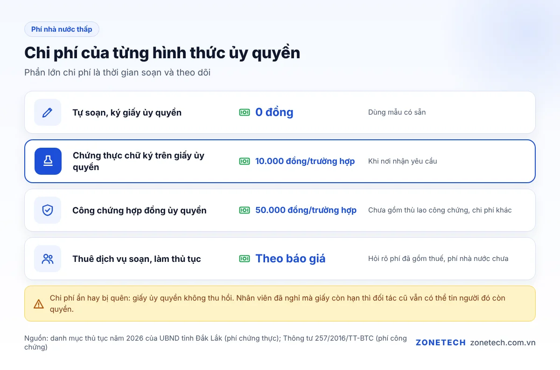Click the stamp icon for Chứng thực chữ ký
Screen dimensions: 560x370
[x=48, y=161]
